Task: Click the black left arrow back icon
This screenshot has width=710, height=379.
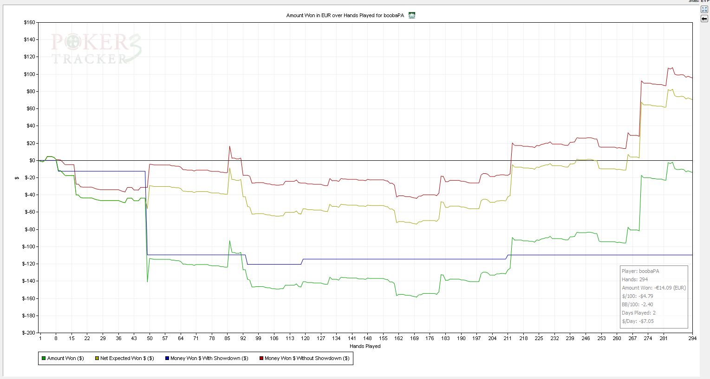Action: pos(704,19)
